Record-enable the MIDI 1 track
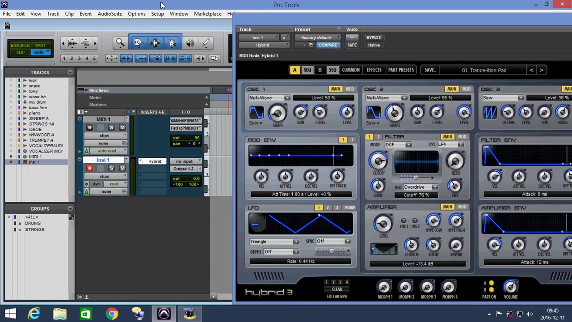The height and width of the screenshot is (322, 572). pyautogui.click(x=89, y=127)
